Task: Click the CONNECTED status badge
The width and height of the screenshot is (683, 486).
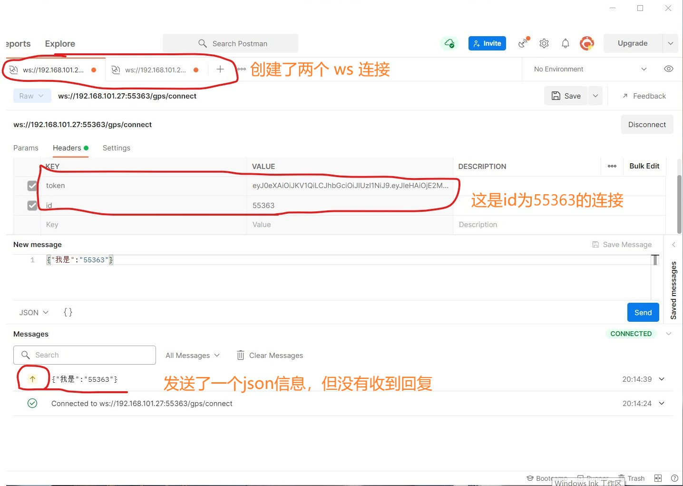Action: pyautogui.click(x=631, y=334)
